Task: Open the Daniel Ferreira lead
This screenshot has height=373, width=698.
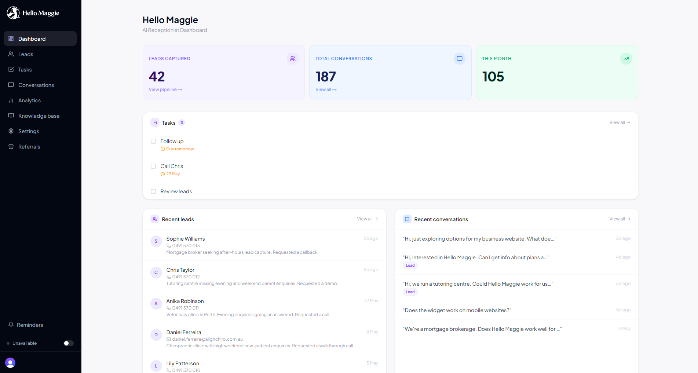Action: pos(264,339)
